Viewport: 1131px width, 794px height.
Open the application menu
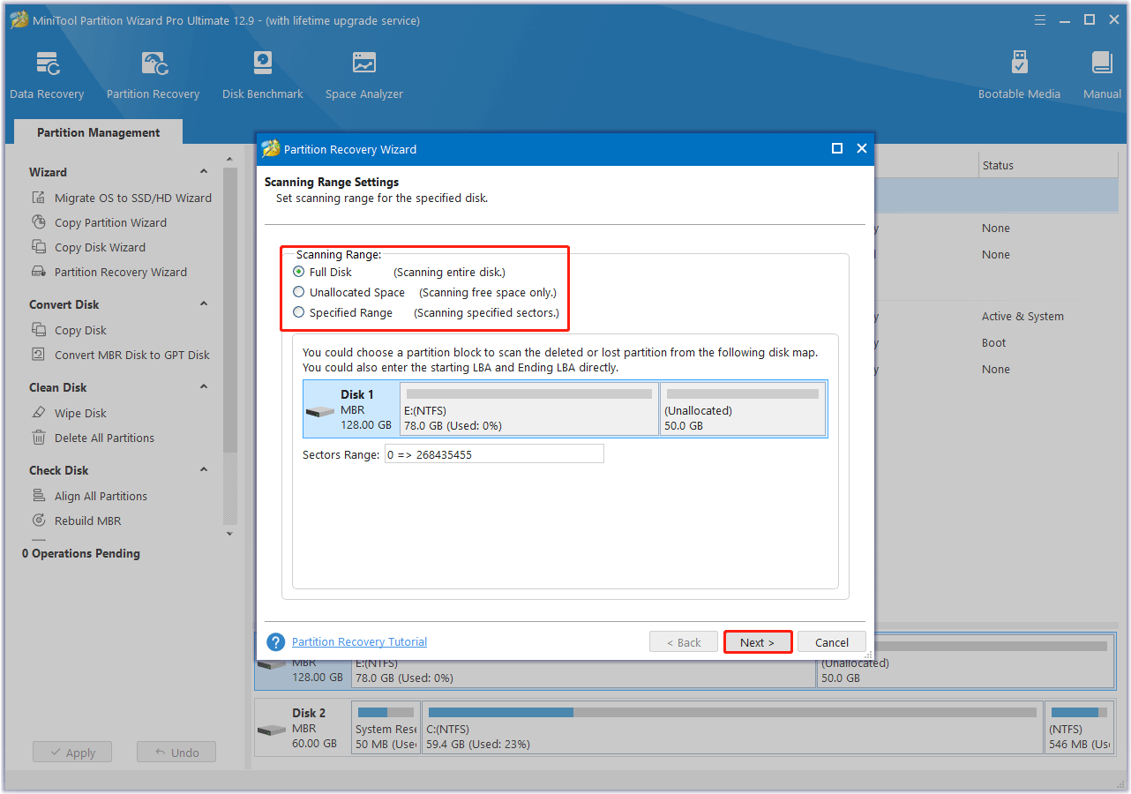click(x=1039, y=19)
